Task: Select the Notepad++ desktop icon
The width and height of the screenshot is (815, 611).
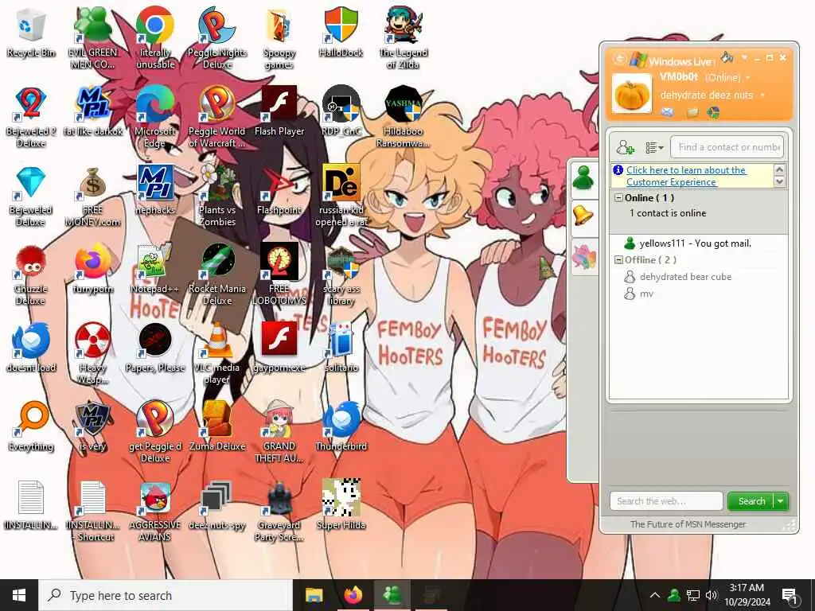Action: pos(155,269)
